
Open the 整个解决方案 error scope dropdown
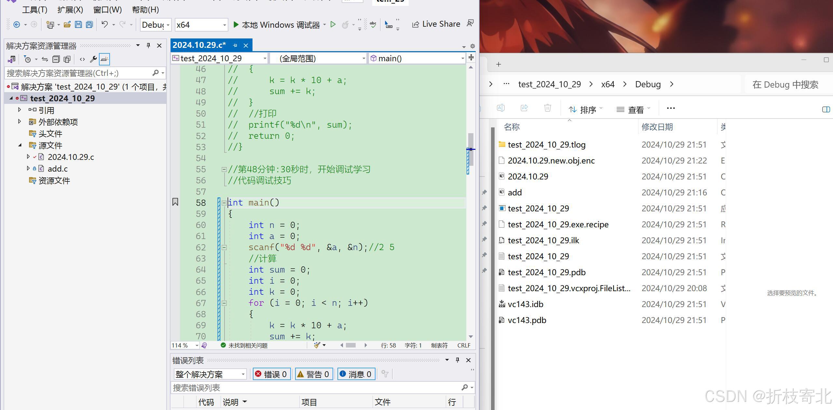tap(210, 374)
